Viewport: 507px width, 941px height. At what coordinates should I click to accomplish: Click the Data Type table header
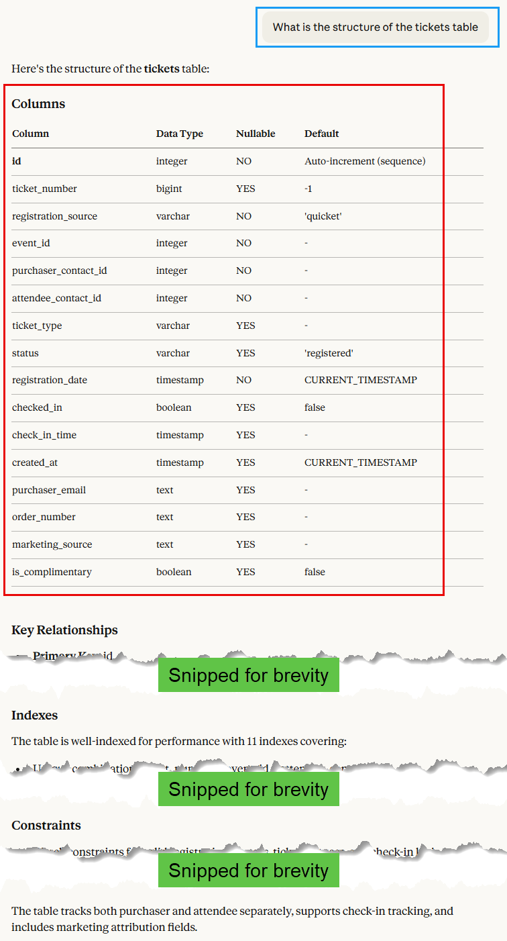coord(179,134)
